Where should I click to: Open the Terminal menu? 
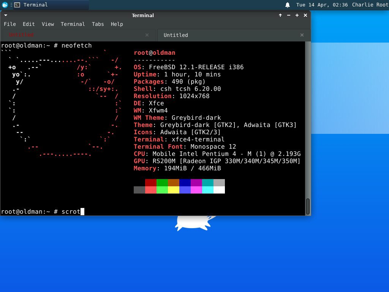[73, 24]
